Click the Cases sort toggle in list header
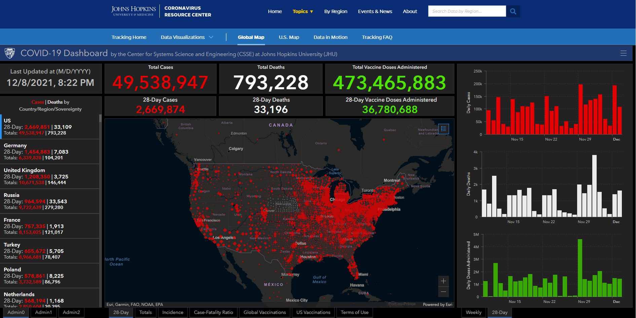Viewport: 636px width, 318px height. (x=38, y=102)
